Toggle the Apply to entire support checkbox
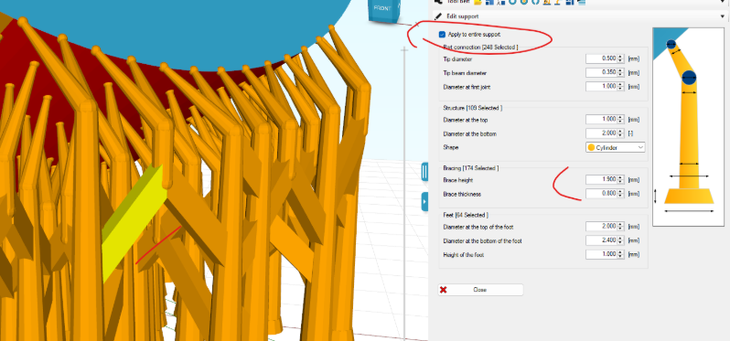This screenshot has width=730, height=341. coord(442,35)
